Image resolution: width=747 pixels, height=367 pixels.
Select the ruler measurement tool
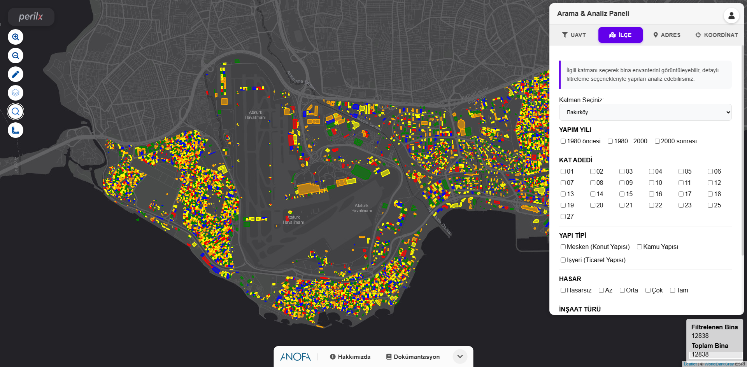(x=16, y=130)
